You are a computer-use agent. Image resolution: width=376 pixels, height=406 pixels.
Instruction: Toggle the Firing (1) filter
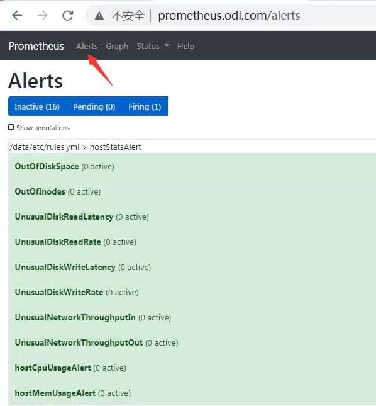145,106
